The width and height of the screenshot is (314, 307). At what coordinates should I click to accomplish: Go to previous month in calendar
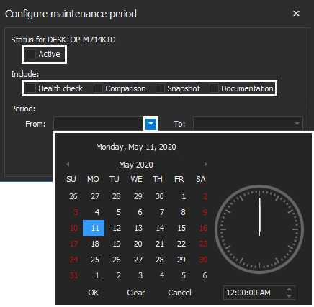68,165
